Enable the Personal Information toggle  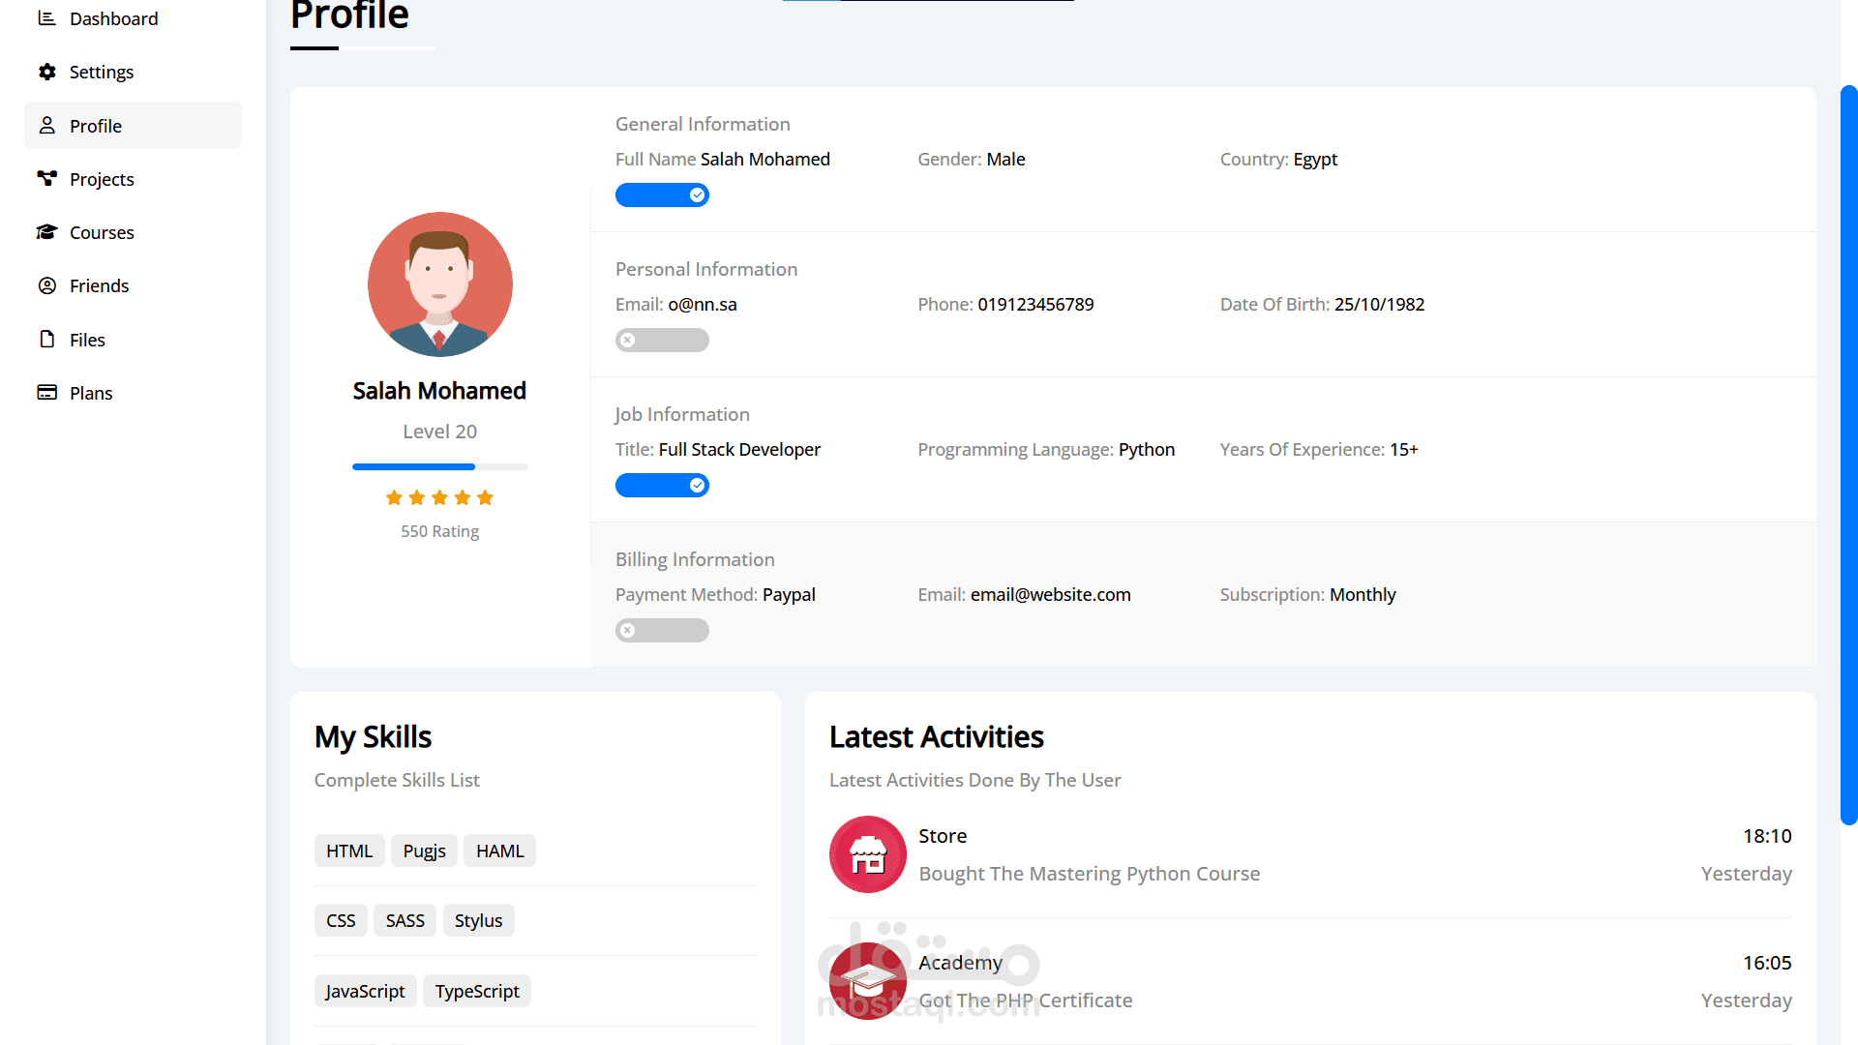point(662,341)
